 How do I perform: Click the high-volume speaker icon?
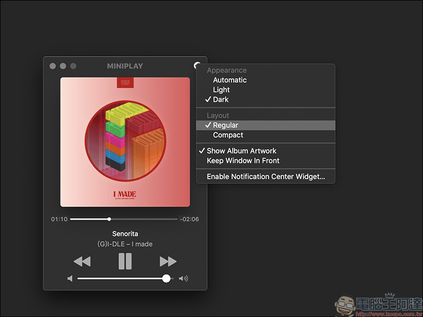(x=183, y=278)
